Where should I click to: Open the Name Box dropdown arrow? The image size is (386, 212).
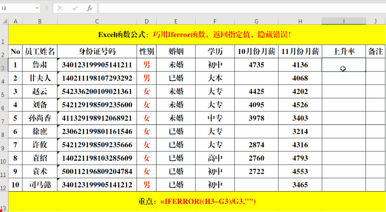pyautogui.click(x=37, y=8)
